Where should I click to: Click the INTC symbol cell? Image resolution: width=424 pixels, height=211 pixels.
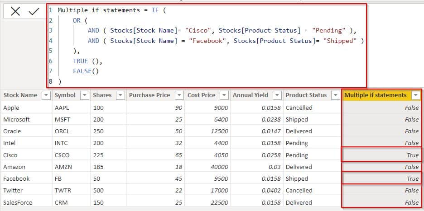click(72, 143)
